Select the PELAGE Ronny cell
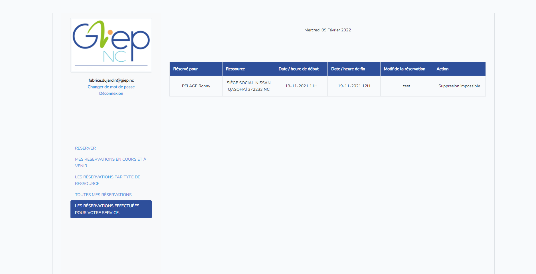The width and height of the screenshot is (536, 274). pos(196,86)
